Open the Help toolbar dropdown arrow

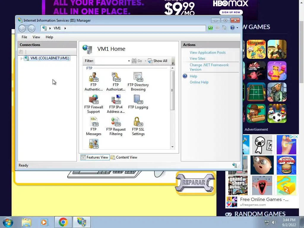pos(237,28)
